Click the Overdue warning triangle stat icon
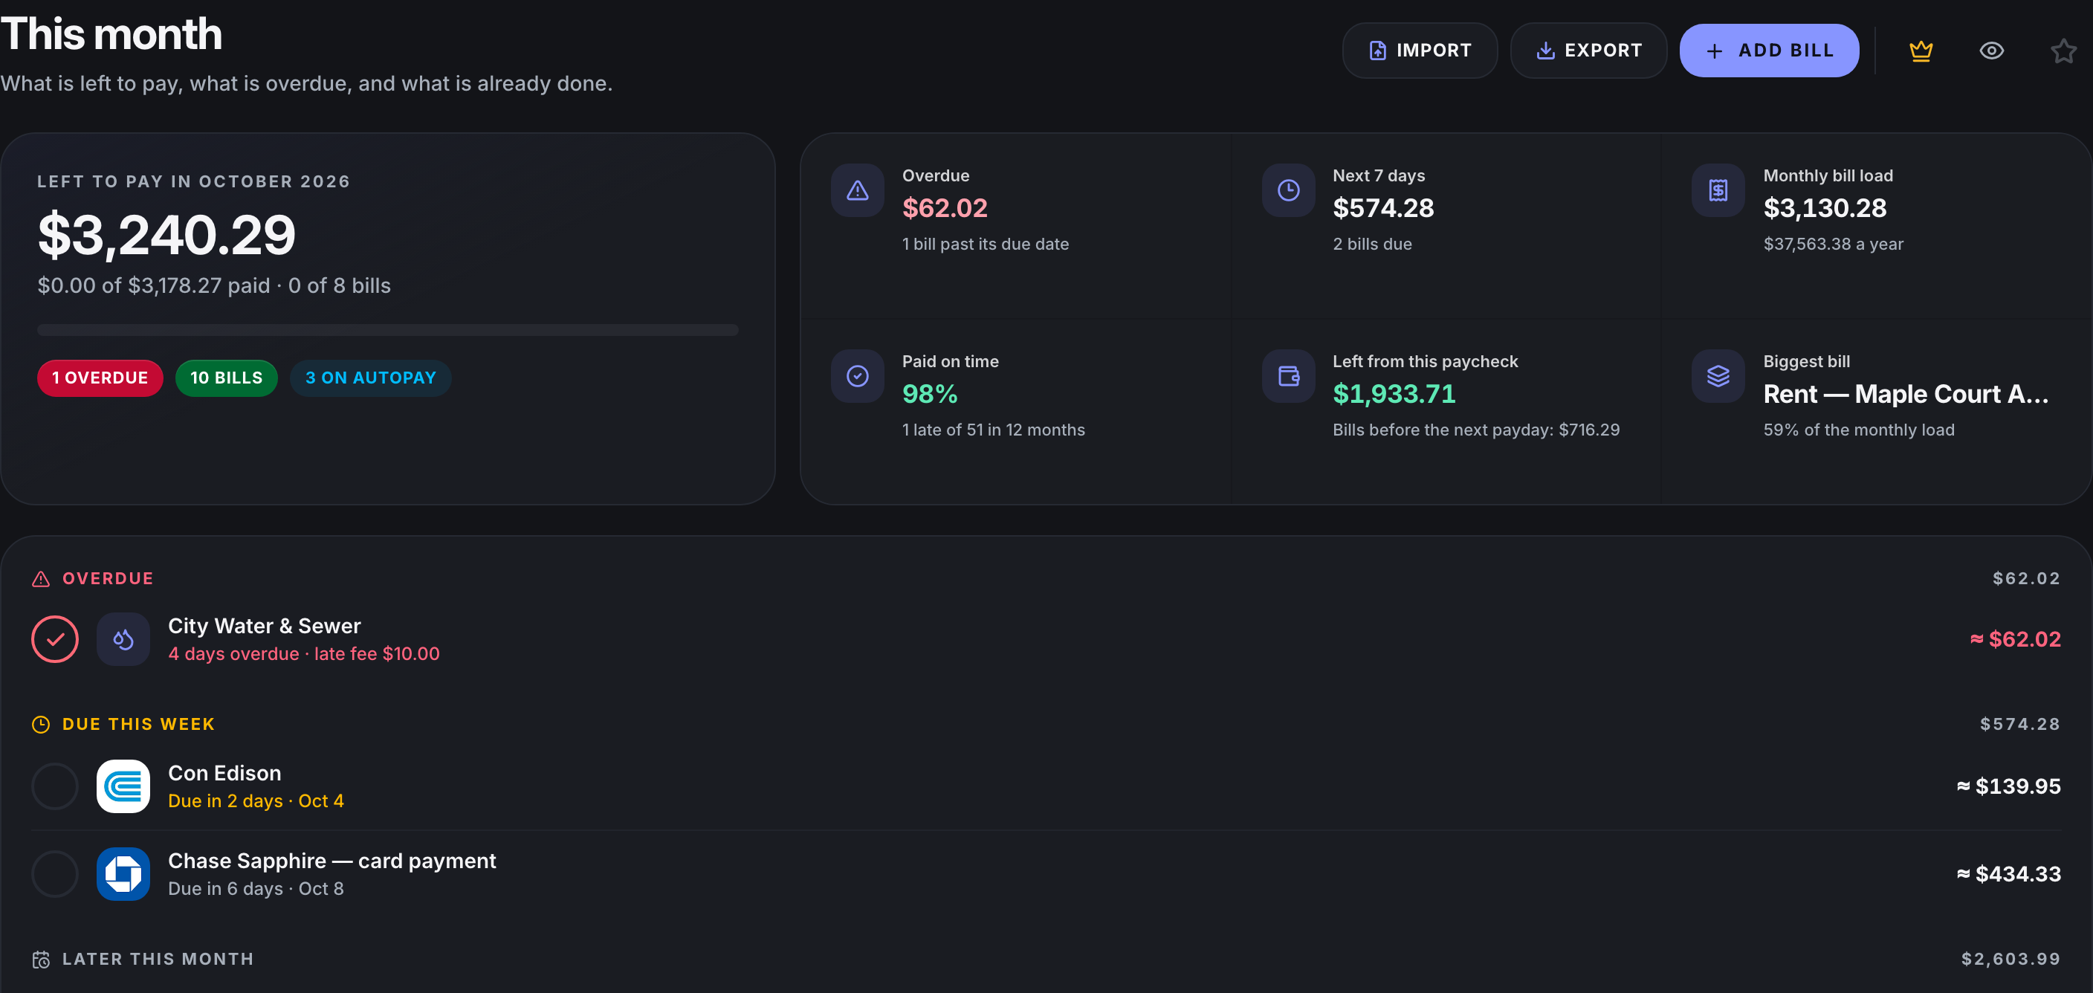The height and width of the screenshot is (993, 2093). pos(857,190)
